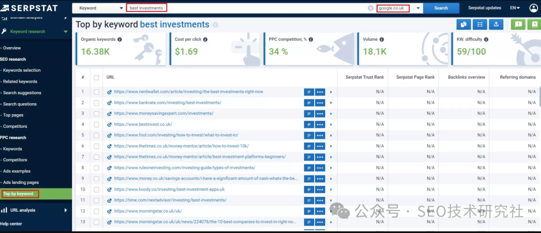Click the green feedback exclamation icon
Viewport: 541px width, 233px height.
pyautogui.click(x=518, y=25)
